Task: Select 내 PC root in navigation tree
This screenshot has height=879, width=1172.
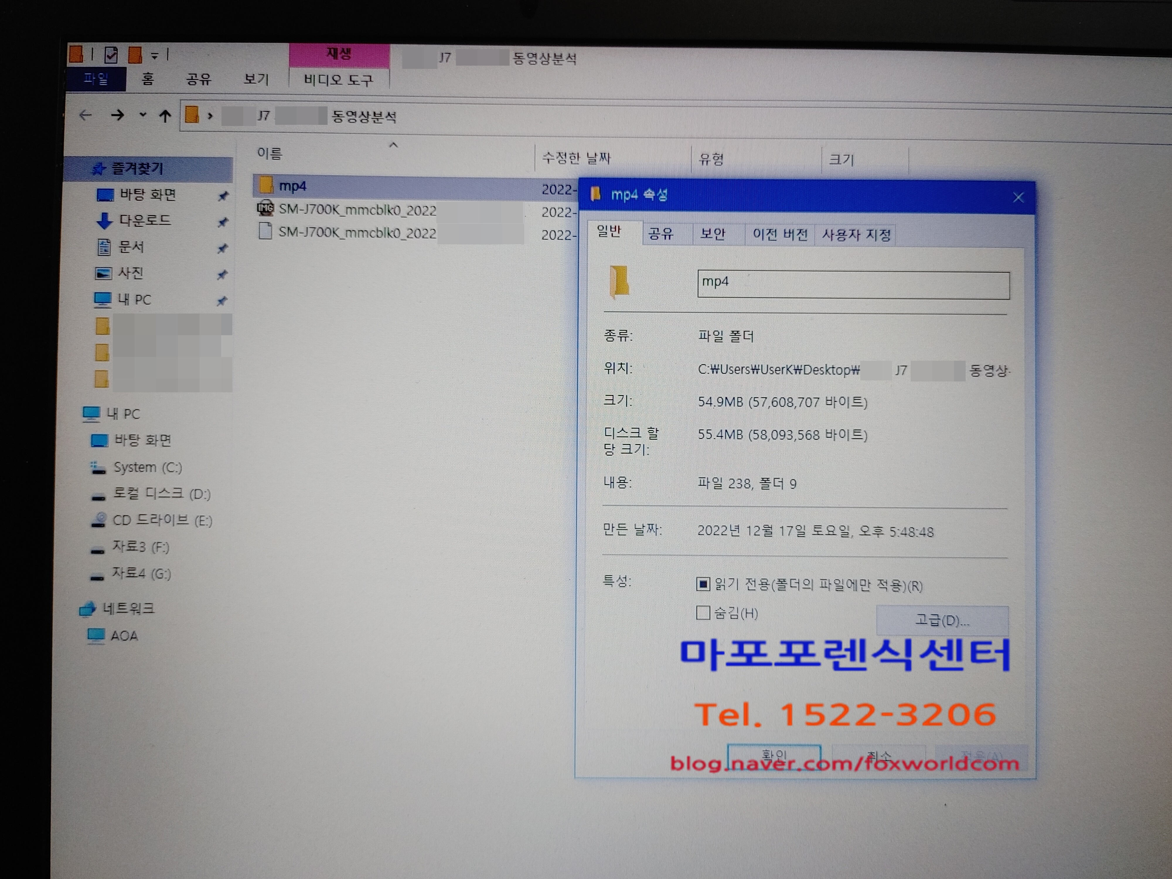Action: coord(123,413)
